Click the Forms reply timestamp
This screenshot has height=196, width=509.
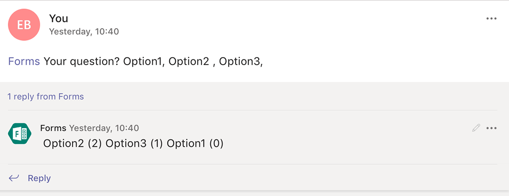104,128
